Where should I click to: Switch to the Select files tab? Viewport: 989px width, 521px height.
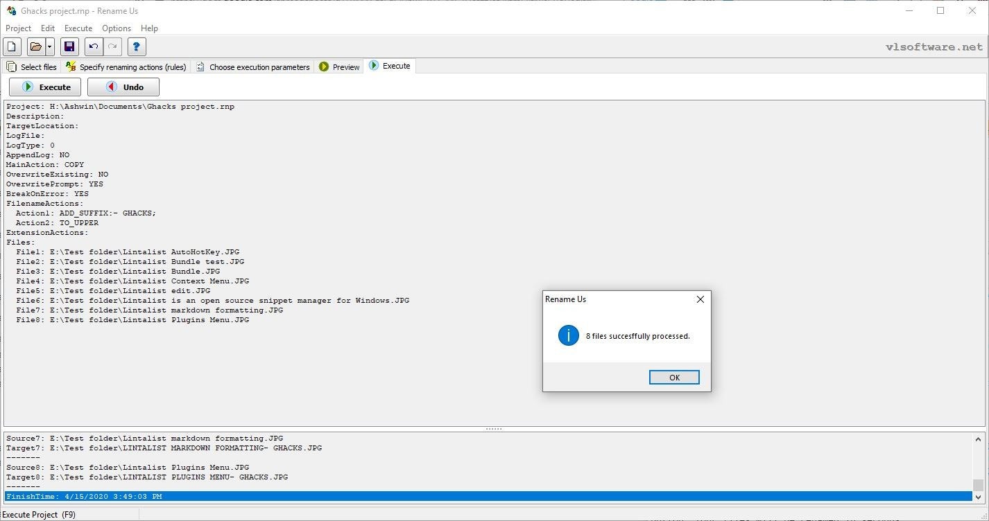[x=32, y=67]
